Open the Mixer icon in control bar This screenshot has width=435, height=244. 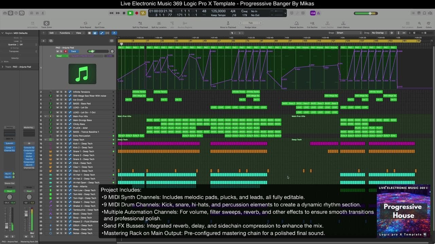coord(37,13)
